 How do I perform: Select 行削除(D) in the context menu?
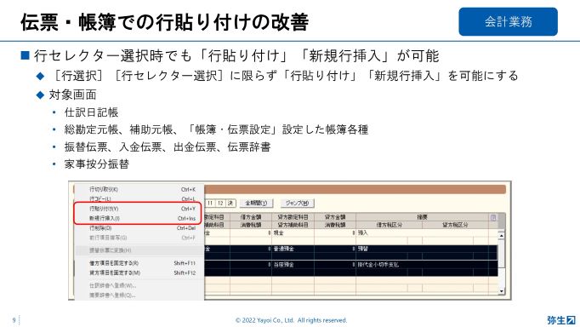[x=139, y=228]
